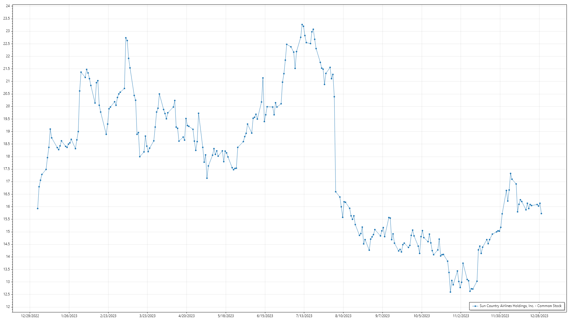571x321 pixels.
Task: Click the 12/28/2023 x-axis label
Action: pyautogui.click(x=539, y=316)
